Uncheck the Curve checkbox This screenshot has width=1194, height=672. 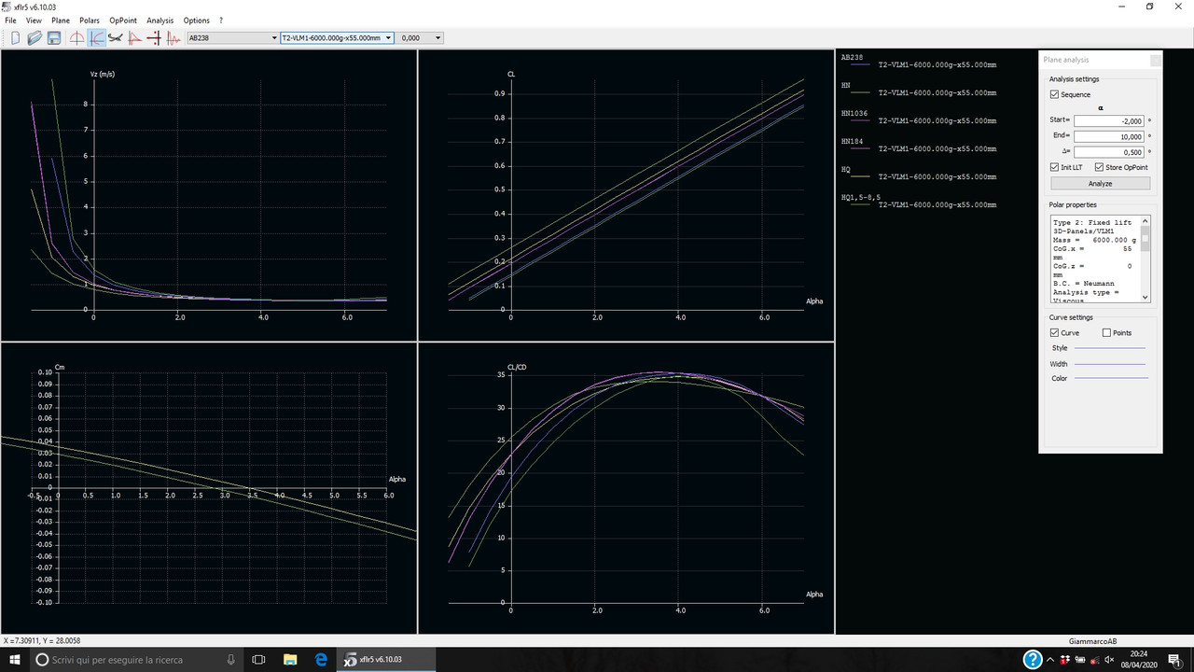click(x=1054, y=332)
